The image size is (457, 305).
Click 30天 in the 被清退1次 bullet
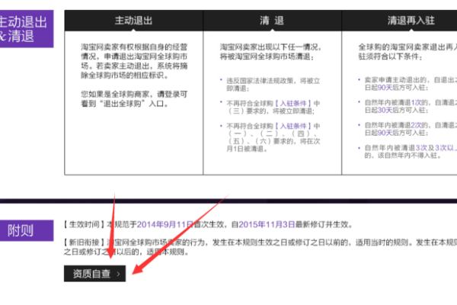[385, 110]
